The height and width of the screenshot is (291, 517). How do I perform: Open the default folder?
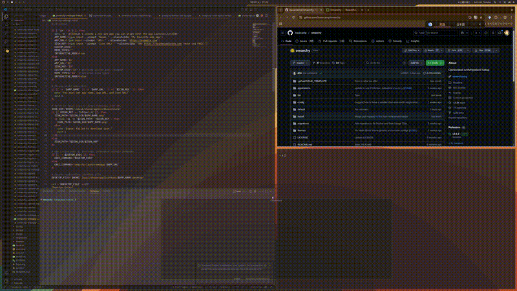pos(301,109)
